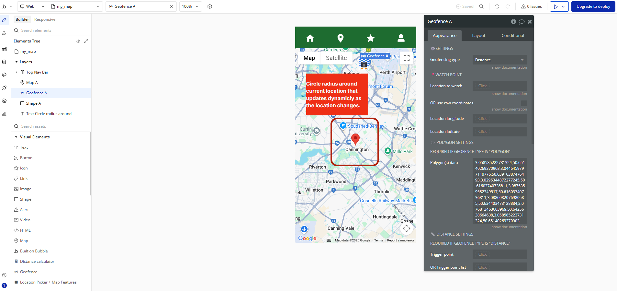
Task: Click the star icon in nav bar
Action: (x=371, y=38)
